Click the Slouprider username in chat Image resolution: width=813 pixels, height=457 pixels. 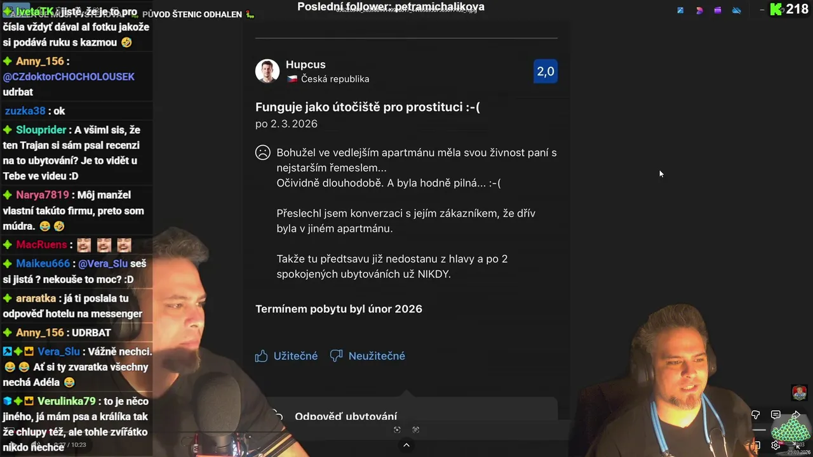41,130
